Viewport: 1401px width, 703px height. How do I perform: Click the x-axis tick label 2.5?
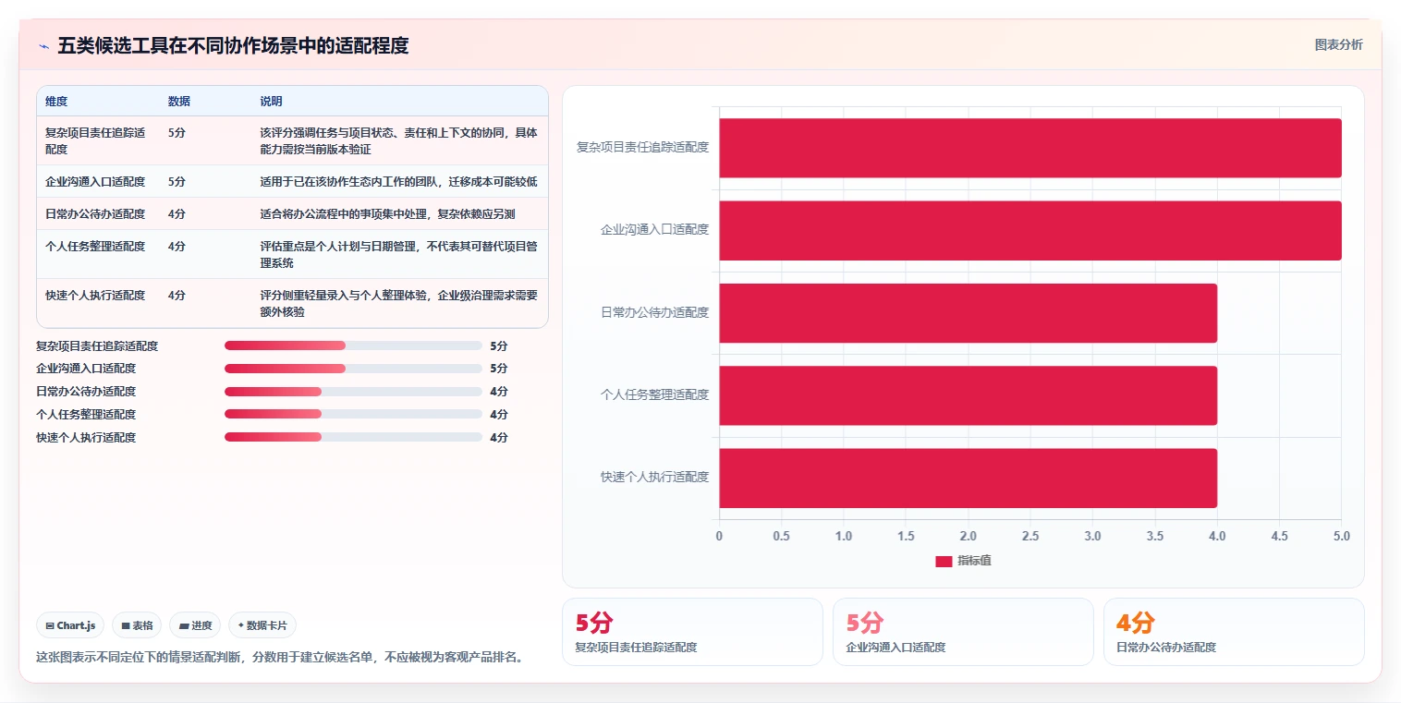pyautogui.click(x=1030, y=536)
